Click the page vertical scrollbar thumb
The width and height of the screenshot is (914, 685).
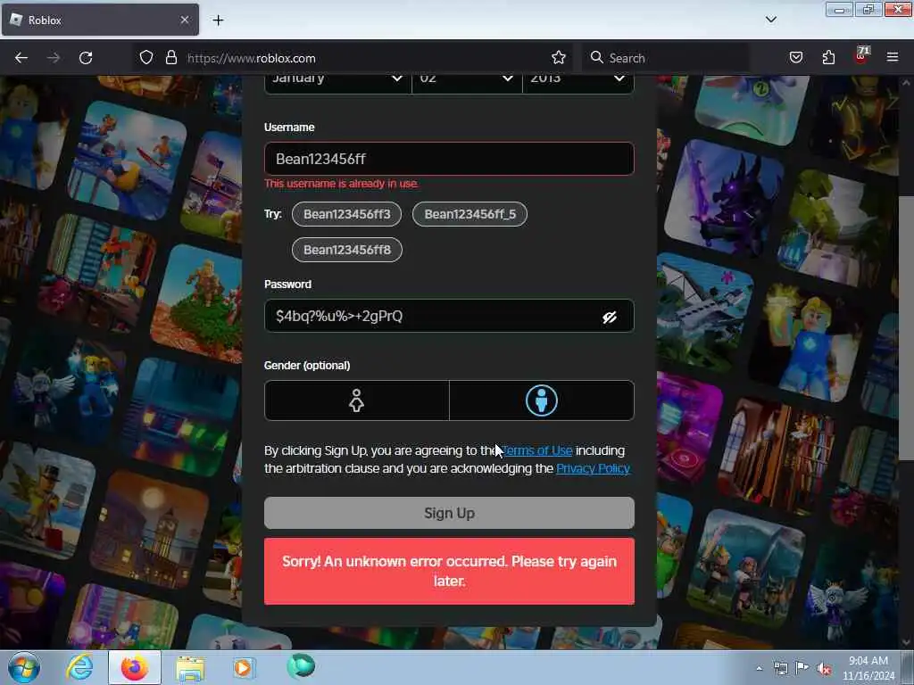click(905, 328)
